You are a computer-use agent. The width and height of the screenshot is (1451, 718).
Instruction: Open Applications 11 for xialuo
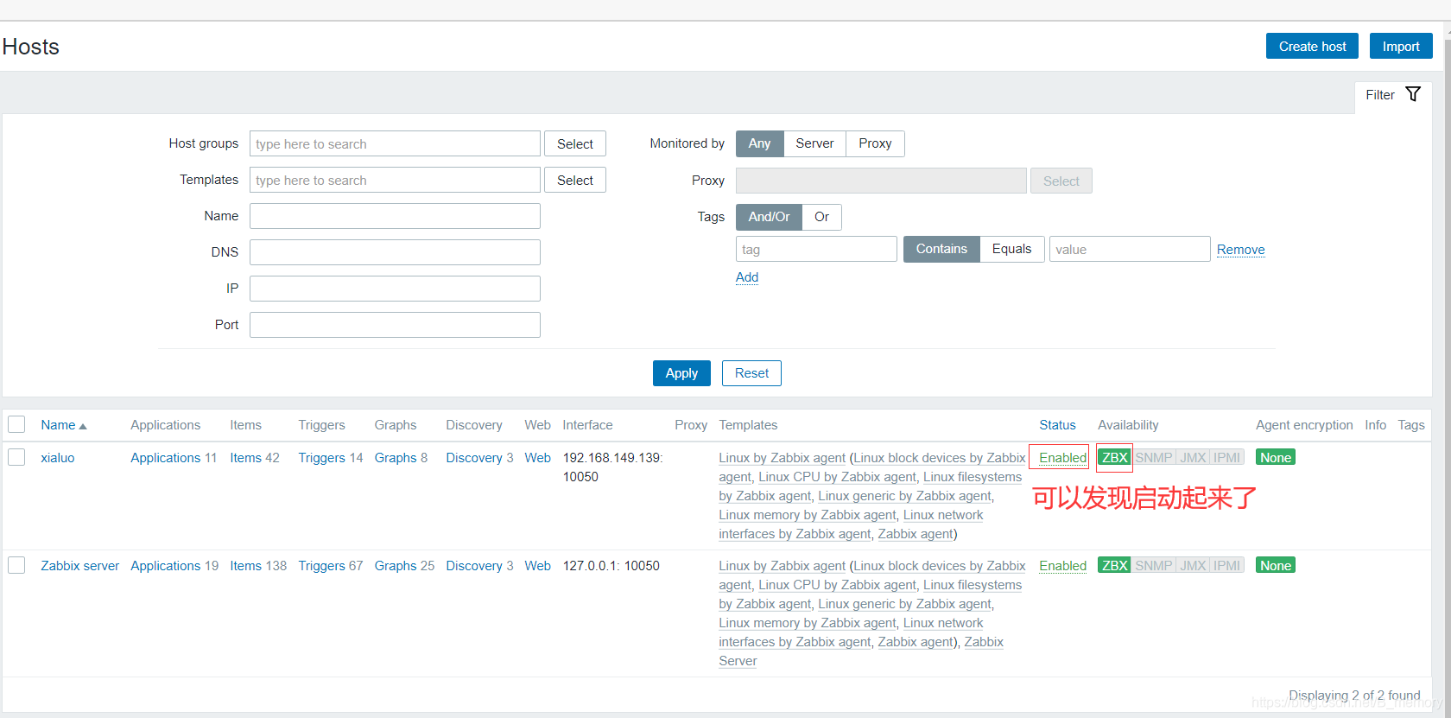(165, 458)
